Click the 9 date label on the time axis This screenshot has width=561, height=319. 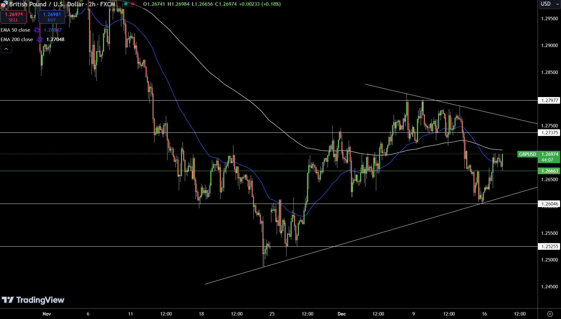[413, 314]
